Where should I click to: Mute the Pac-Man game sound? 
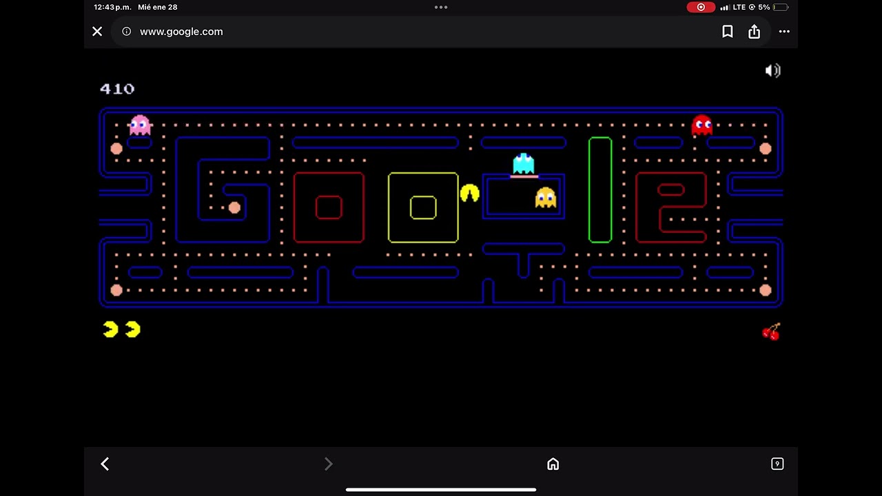pyautogui.click(x=772, y=70)
